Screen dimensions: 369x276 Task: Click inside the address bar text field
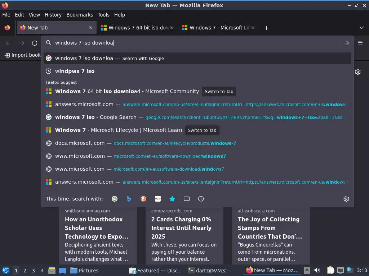click(198, 43)
